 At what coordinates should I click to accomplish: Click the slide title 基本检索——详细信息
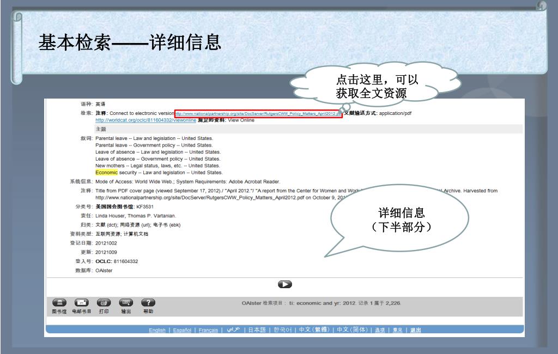click(x=130, y=42)
